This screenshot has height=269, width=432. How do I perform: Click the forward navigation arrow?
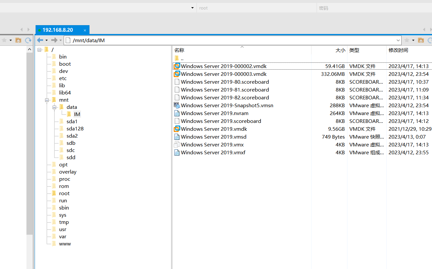55,40
